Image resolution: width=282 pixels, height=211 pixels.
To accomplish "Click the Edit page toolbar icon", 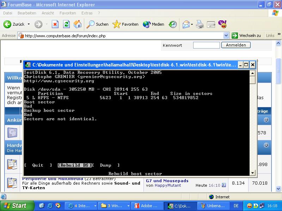I will pos(211,24).
